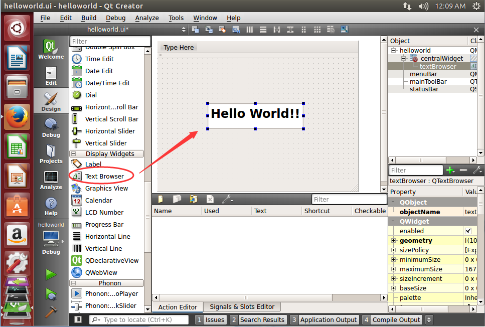Open Welcome mode in the sidebar
The height and width of the screenshot is (327, 485).
point(51,49)
